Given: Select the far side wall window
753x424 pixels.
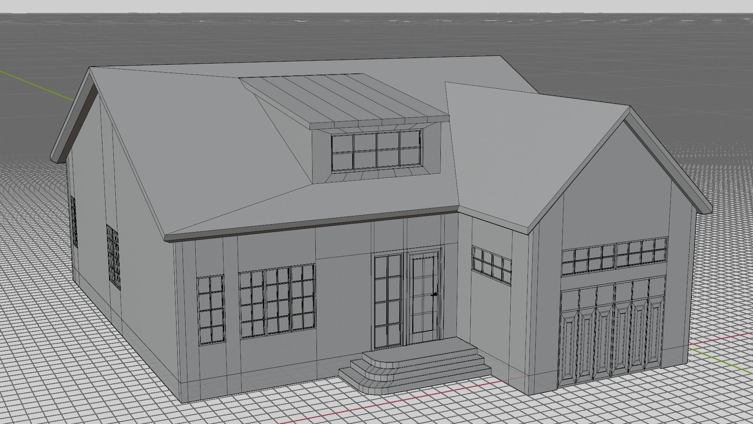Looking at the screenshot, I should pyautogui.click(x=74, y=221).
